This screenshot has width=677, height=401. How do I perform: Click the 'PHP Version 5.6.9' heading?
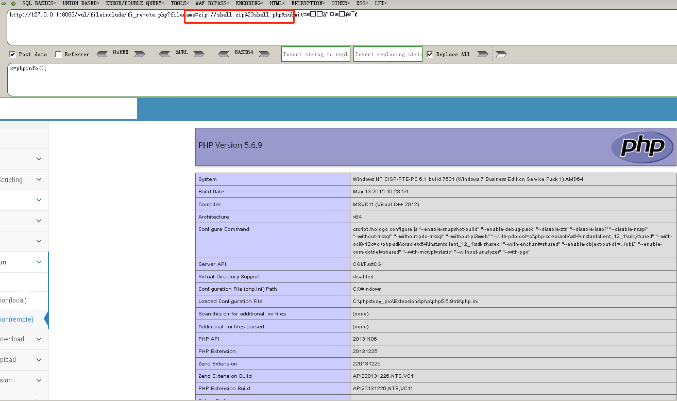pyautogui.click(x=230, y=145)
